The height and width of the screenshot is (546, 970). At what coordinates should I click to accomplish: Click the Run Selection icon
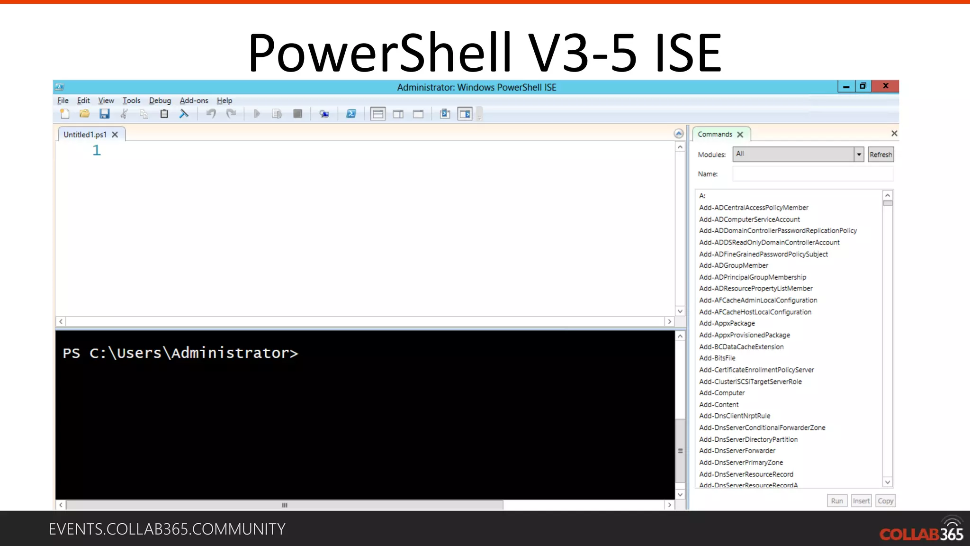click(x=277, y=114)
